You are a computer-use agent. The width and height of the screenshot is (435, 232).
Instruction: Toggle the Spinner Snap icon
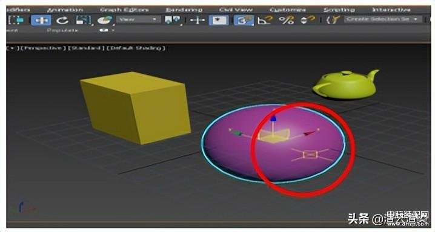click(x=308, y=20)
